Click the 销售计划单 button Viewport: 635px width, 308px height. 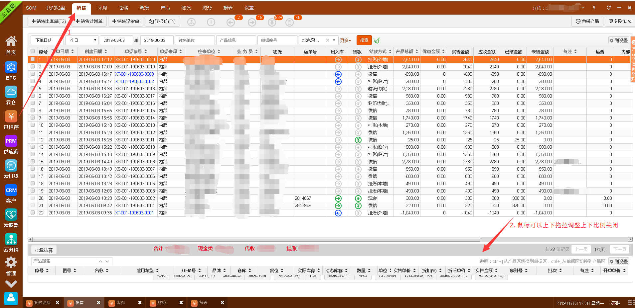89,21
